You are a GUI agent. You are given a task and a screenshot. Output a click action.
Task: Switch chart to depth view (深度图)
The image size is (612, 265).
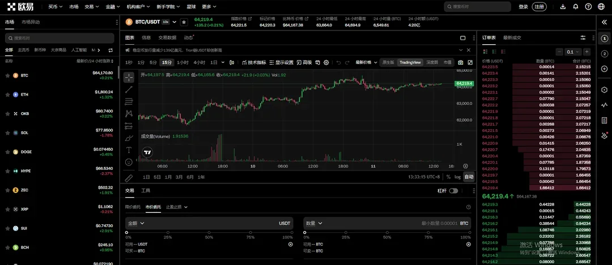(432, 62)
